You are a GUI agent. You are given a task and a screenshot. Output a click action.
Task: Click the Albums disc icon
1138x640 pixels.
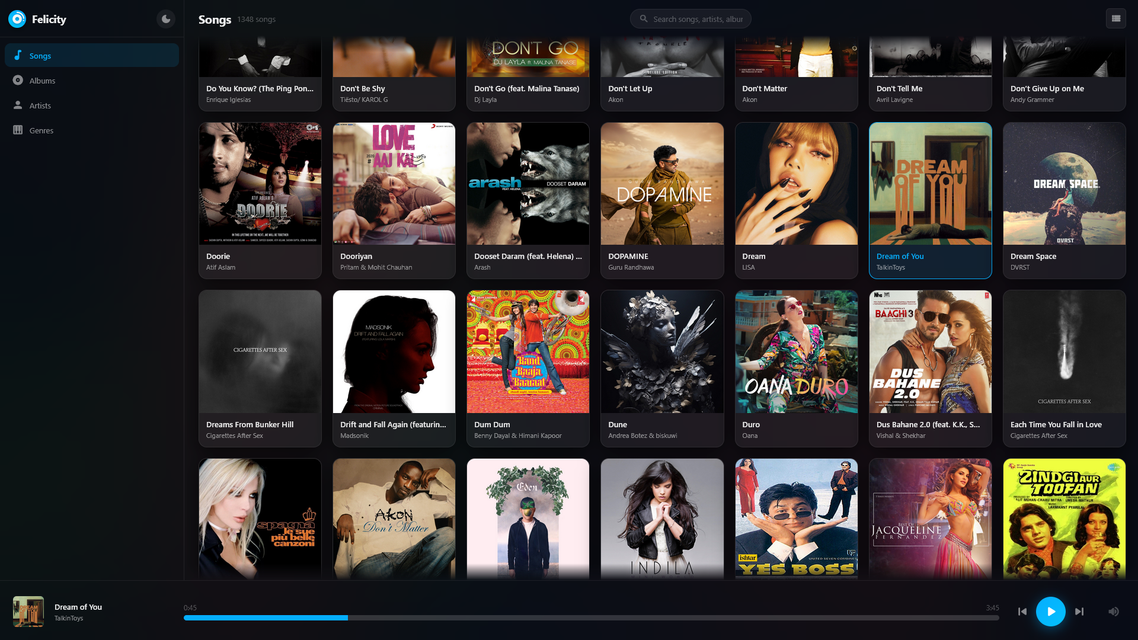(x=18, y=80)
